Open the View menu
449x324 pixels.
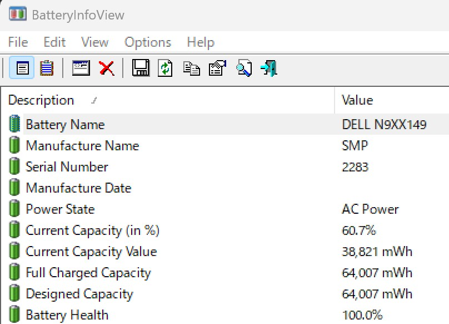pyautogui.click(x=95, y=42)
